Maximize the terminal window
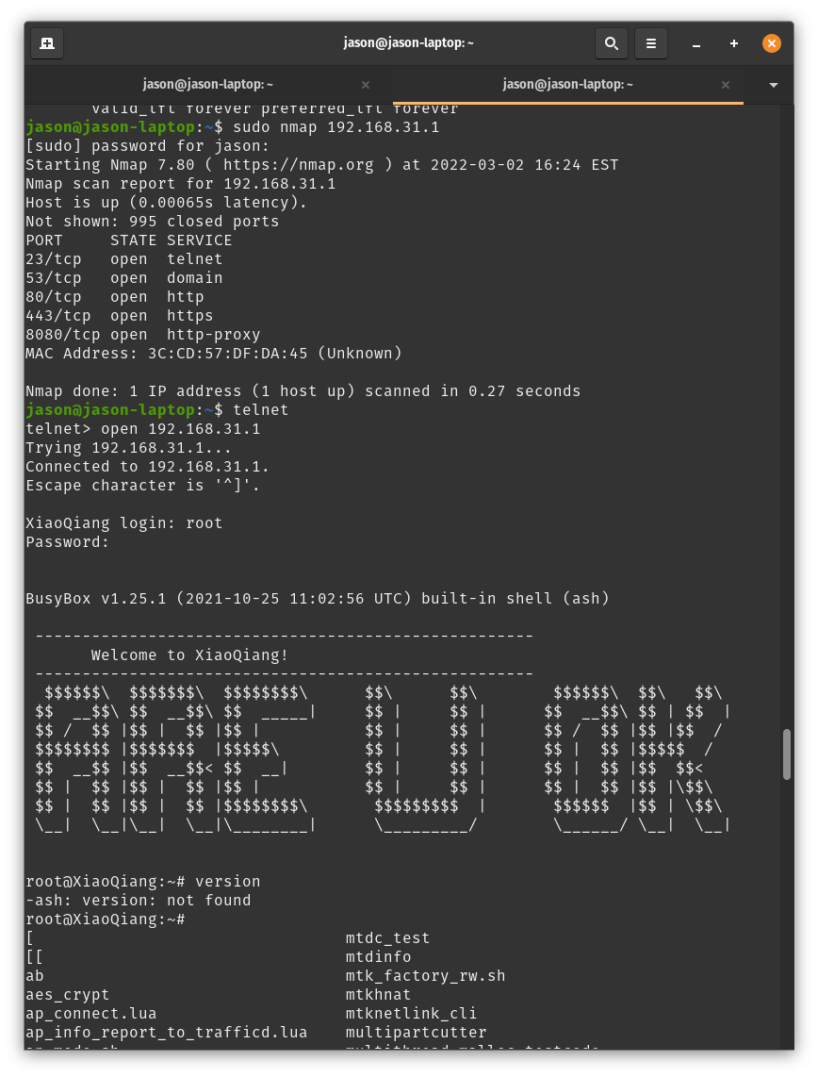 click(733, 43)
